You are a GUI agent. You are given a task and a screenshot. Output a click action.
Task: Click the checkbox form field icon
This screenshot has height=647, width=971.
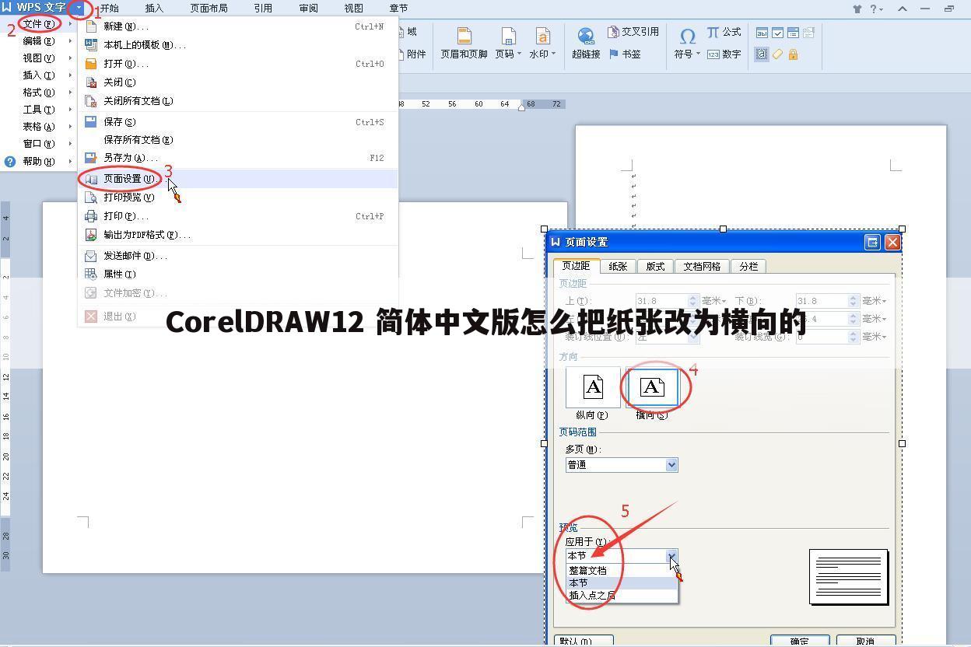pos(777,33)
